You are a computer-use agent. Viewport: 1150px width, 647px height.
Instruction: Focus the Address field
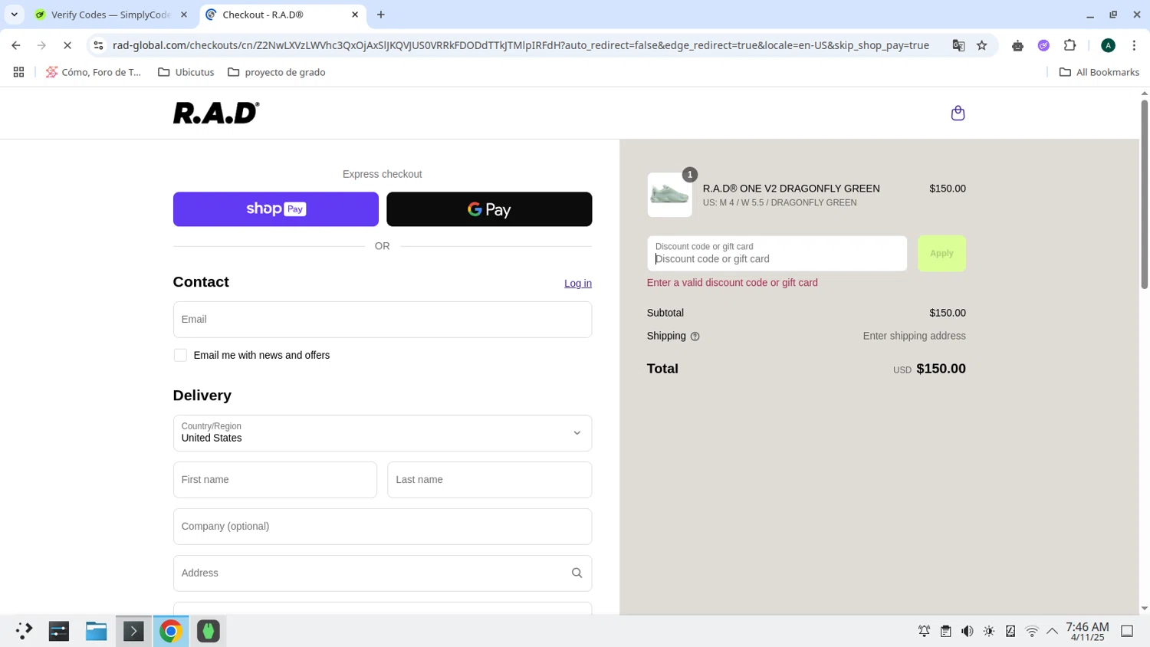click(x=383, y=573)
